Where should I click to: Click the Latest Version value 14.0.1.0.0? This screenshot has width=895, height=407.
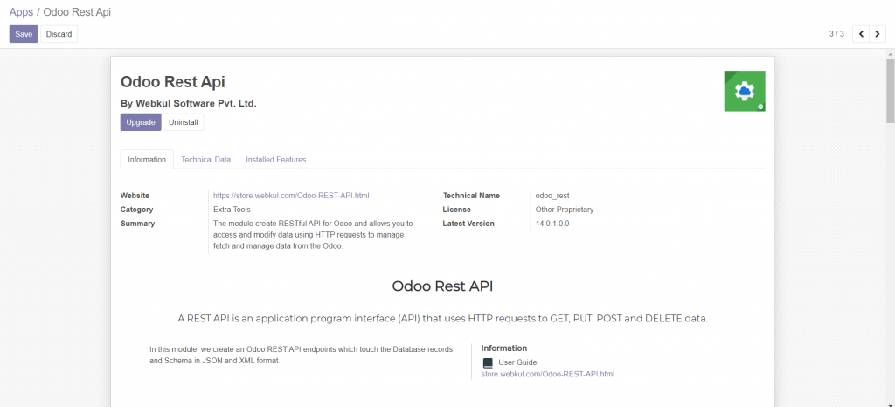pyautogui.click(x=552, y=224)
